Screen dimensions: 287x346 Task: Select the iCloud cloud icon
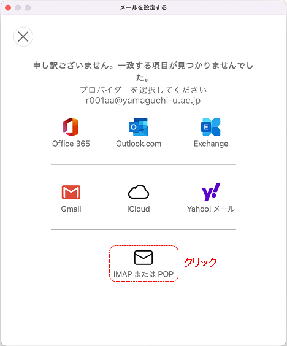[x=139, y=192]
